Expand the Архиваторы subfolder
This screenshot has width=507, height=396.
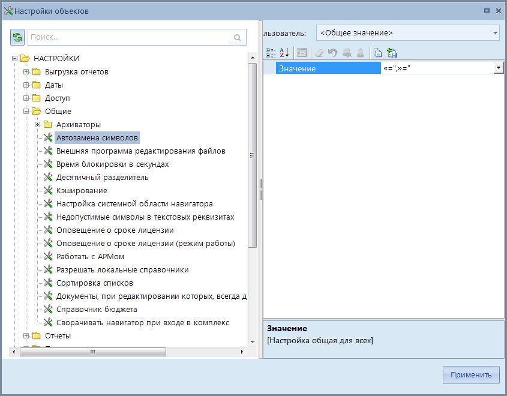pos(37,125)
